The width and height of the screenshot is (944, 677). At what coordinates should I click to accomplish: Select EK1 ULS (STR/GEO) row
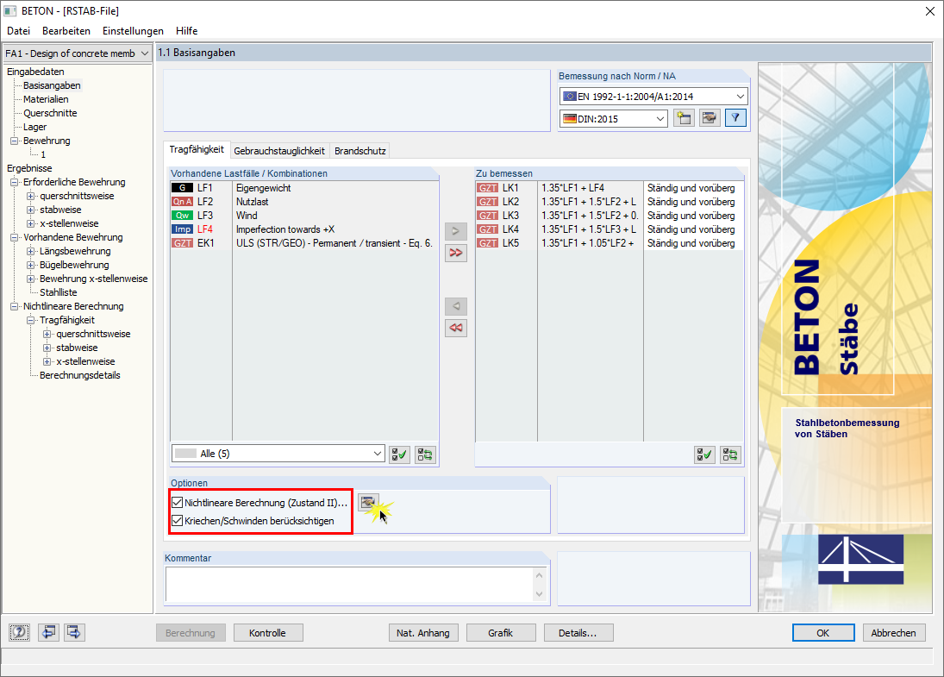point(304,243)
